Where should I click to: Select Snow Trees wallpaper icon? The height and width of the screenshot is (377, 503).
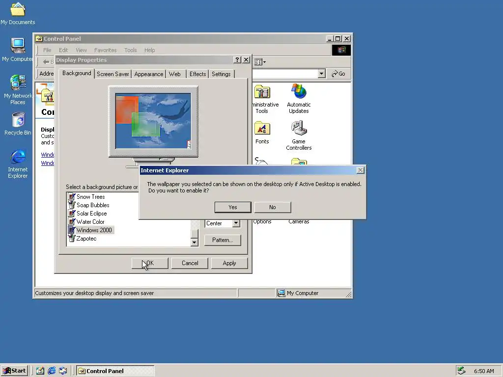tap(72, 196)
